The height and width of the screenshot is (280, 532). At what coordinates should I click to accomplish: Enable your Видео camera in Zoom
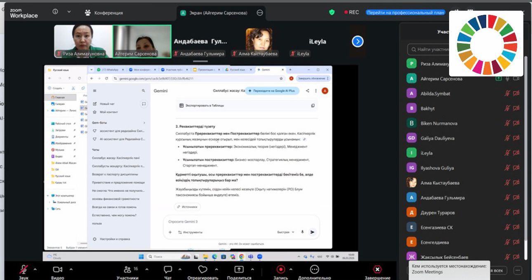pos(57,269)
